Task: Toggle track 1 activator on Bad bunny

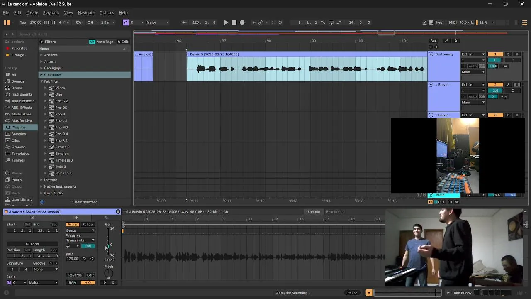Action: click(495, 54)
